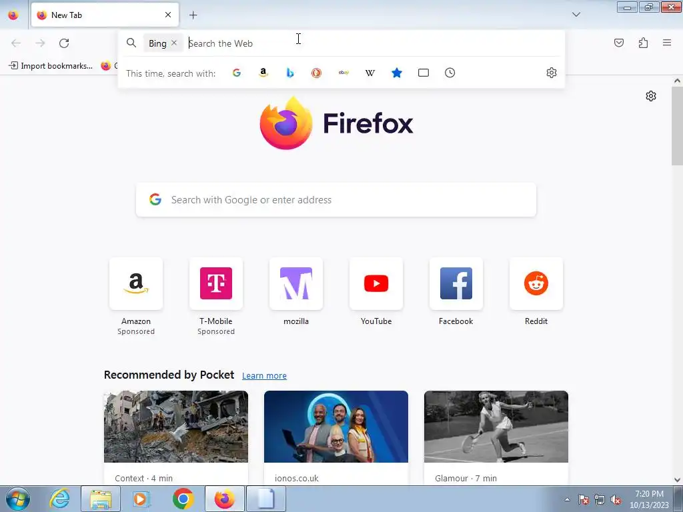Viewport: 683px width, 512px height.
Task: Click the muted volume tray icon
Action: 616,500
